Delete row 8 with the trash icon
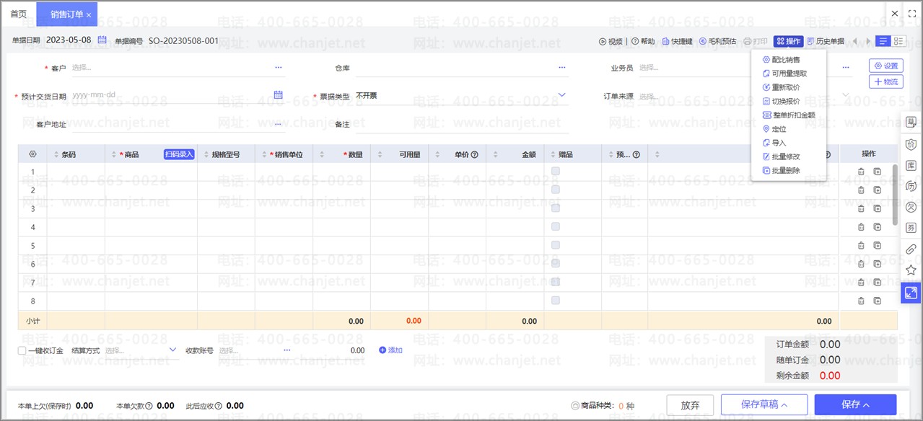Viewport: 923px width, 421px height. [861, 301]
